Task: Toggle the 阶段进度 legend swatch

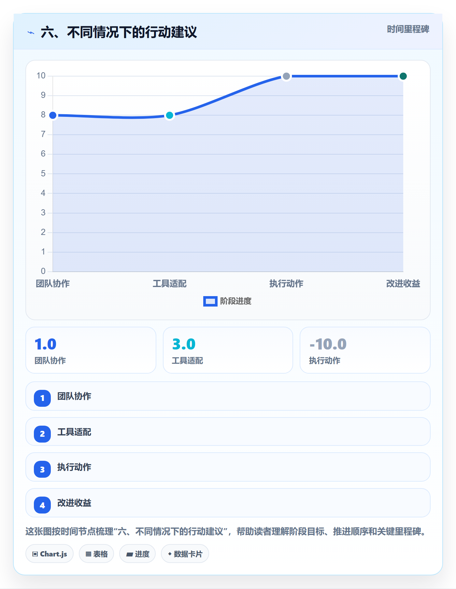Action: point(210,301)
